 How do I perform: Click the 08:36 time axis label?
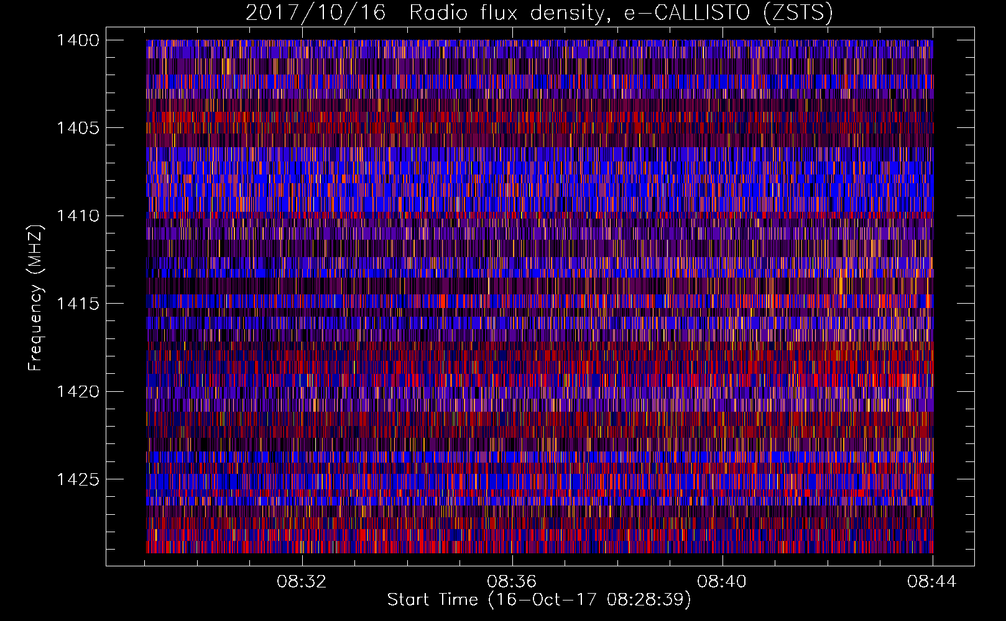pyautogui.click(x=512, y=582)
